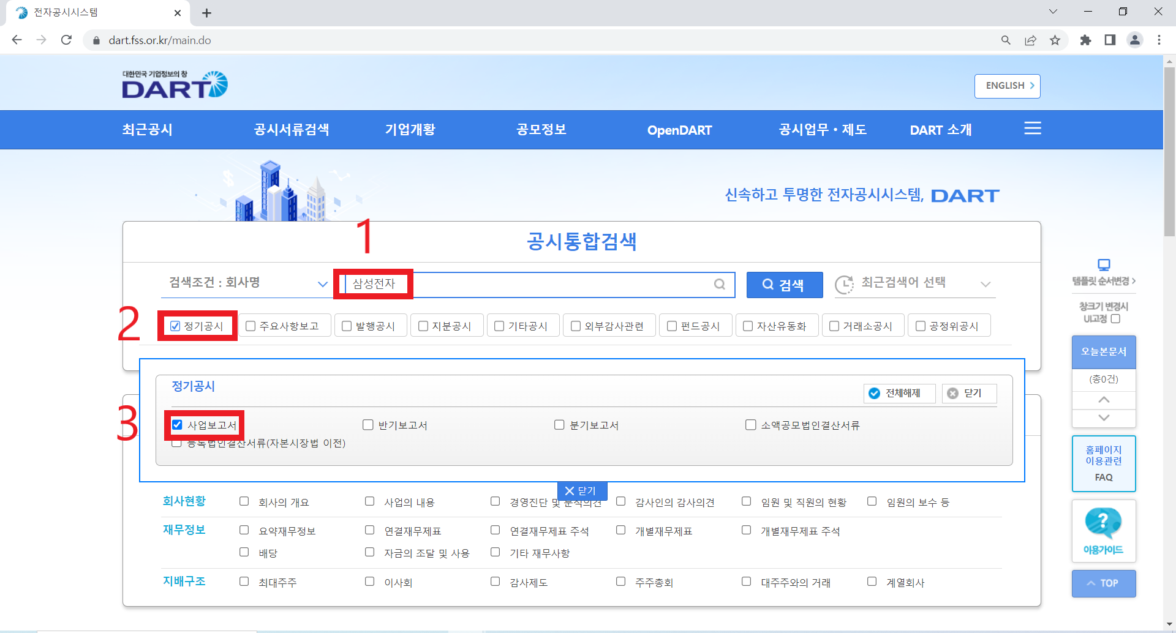Click the blue X 닫기 tab
Image resolution: width=1176 pixels, height=633 pixels.
pos(581,491)
